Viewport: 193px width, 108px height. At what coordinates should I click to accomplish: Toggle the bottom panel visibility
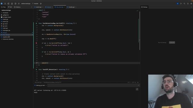[x=12, y=4]
